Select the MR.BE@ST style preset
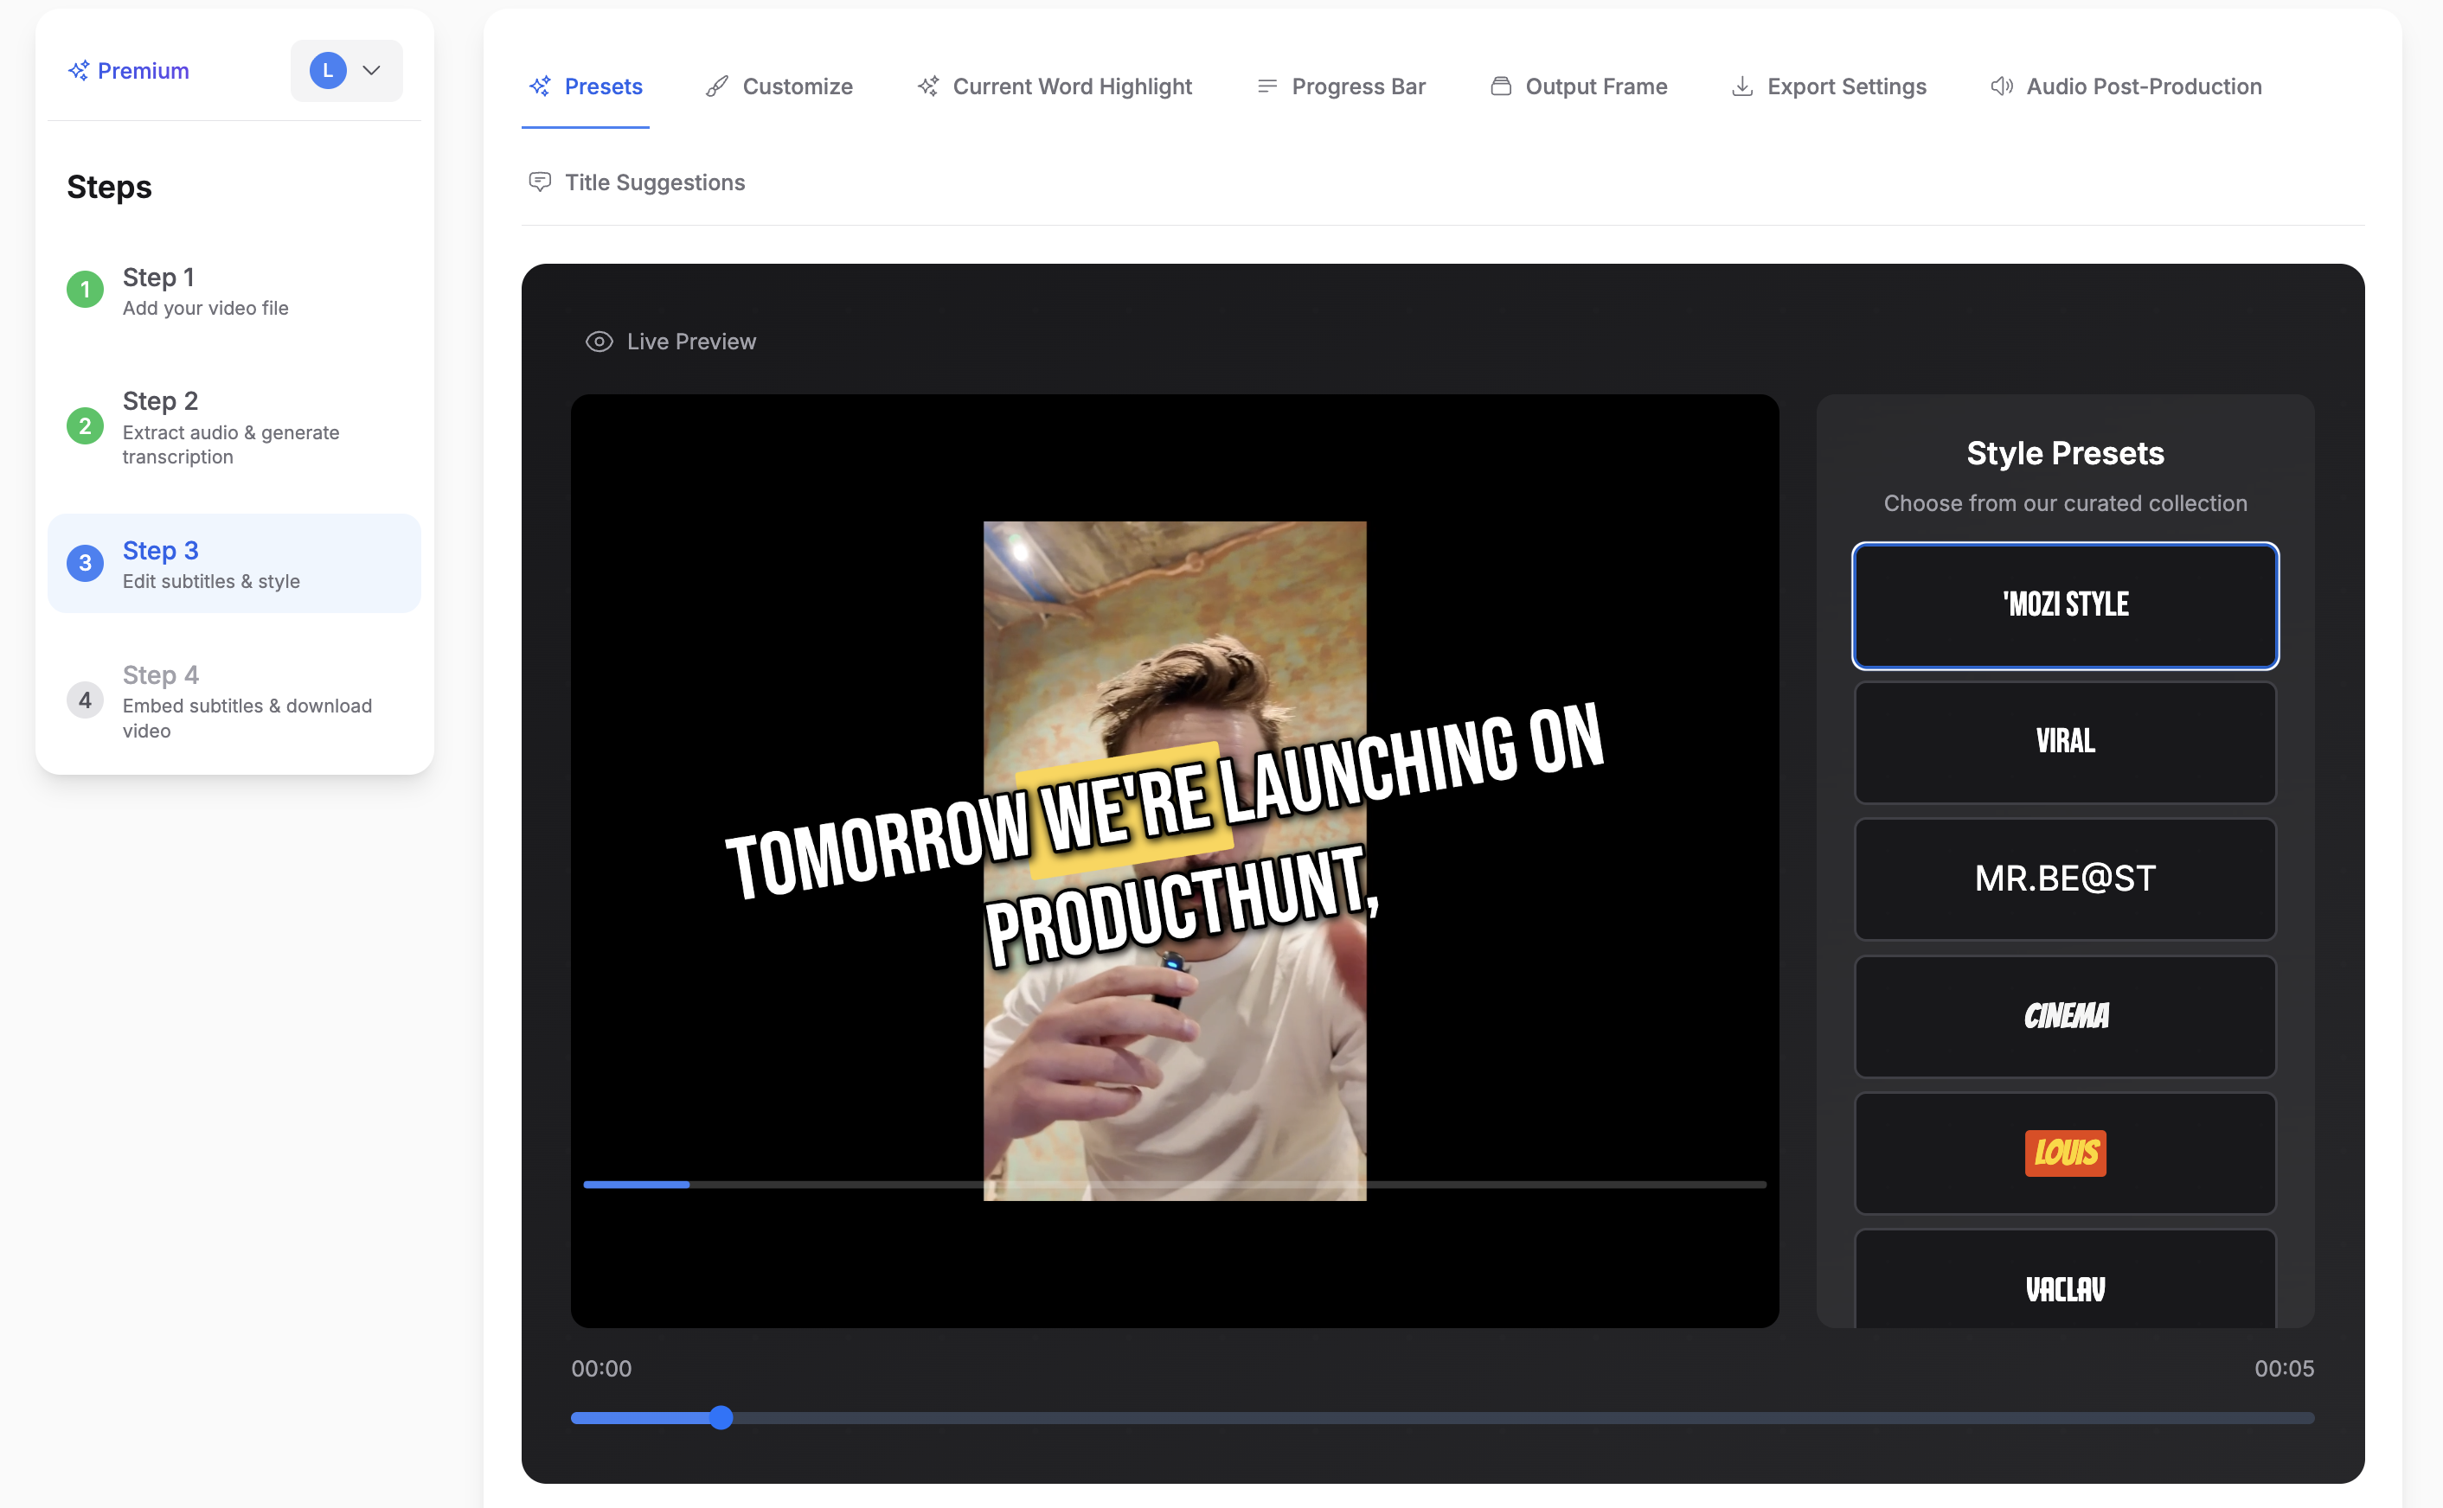Image resolution: width=2443 pixels, height=1508 pixels. [x=2064, y=879]
